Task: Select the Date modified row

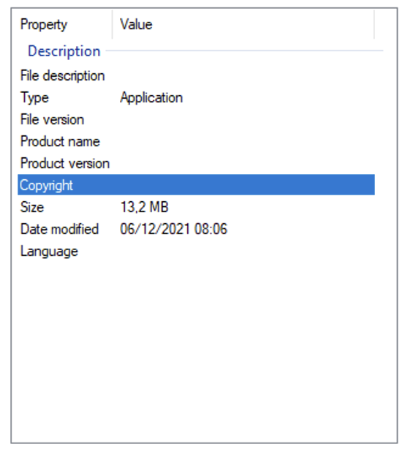Action: 196,229
